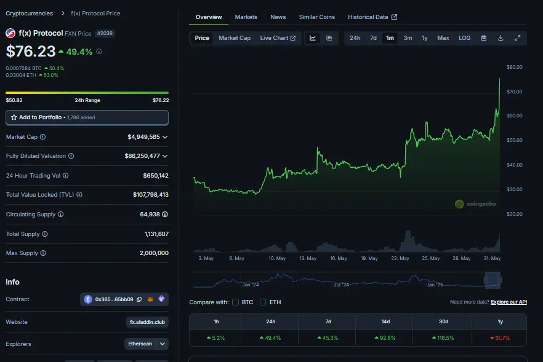Visit the fx.aladdin.club website link
The height and width of the screenshot is (362, 543).
(x=147, y=322)
